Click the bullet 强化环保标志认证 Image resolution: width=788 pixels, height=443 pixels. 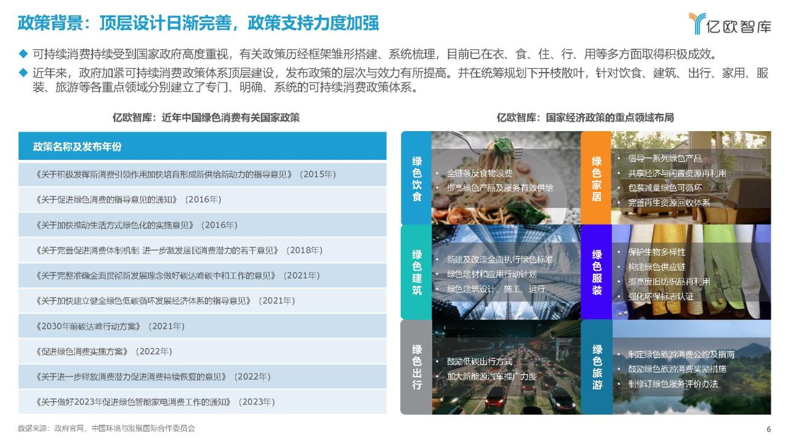coord(661,297)
